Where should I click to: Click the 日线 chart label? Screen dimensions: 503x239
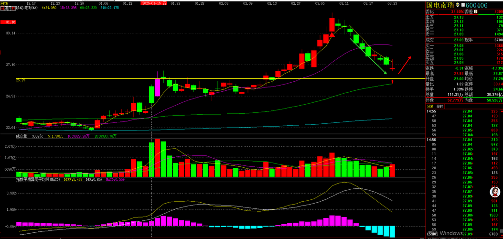point(4,3)
